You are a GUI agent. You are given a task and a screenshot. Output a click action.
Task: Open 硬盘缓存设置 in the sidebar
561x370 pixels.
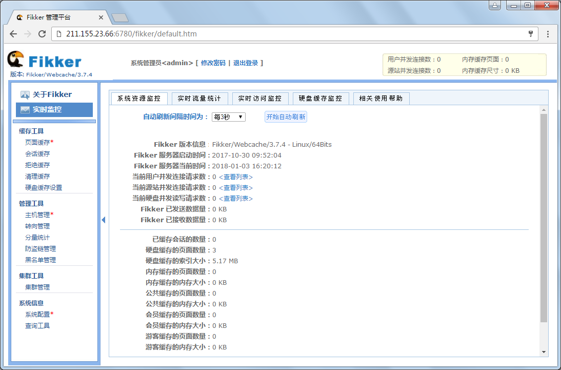pyautogui.click(x=44, y=188)
